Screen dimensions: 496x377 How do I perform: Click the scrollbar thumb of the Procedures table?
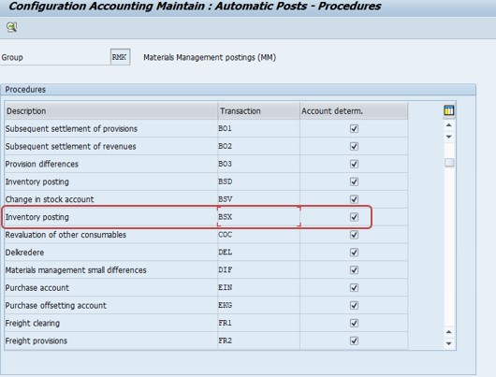(449, 163)
